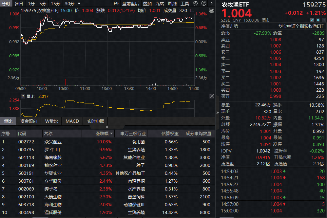327x218 pixels.
Task: Open the time period dropdown after 30分
Action: tap(79, 4)
